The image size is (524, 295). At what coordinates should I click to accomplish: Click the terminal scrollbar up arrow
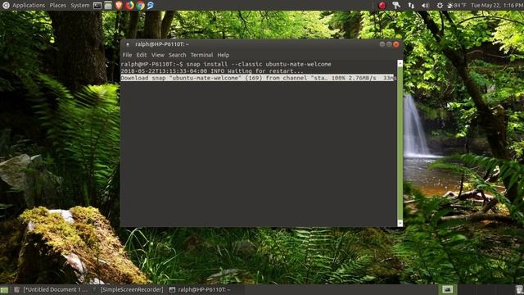pyautogui.click(x=400, y=63)
